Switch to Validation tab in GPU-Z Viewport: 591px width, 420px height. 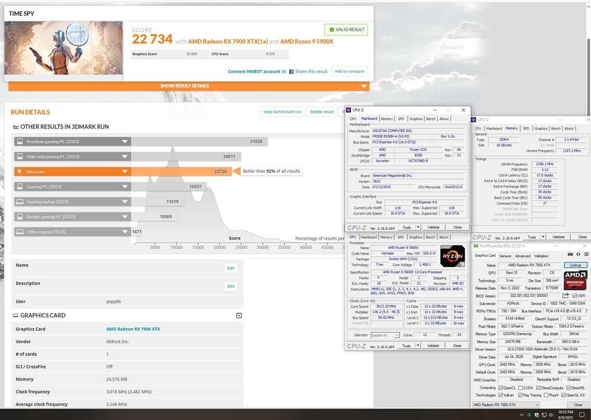541,256
